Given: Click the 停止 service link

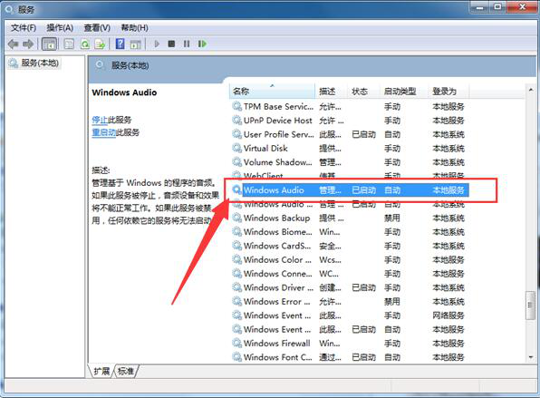Looking at the screenshot, I should pos(100,120).
